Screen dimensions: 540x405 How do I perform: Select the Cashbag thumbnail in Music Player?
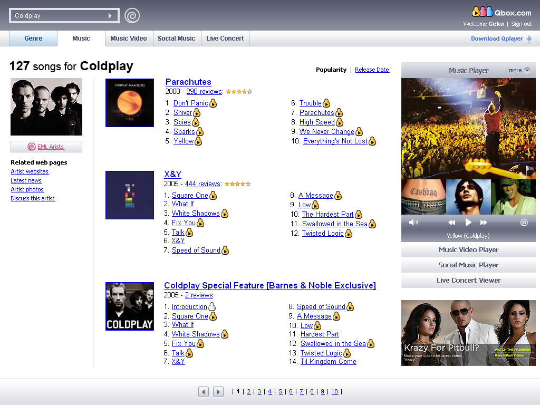tap(423, 197)
